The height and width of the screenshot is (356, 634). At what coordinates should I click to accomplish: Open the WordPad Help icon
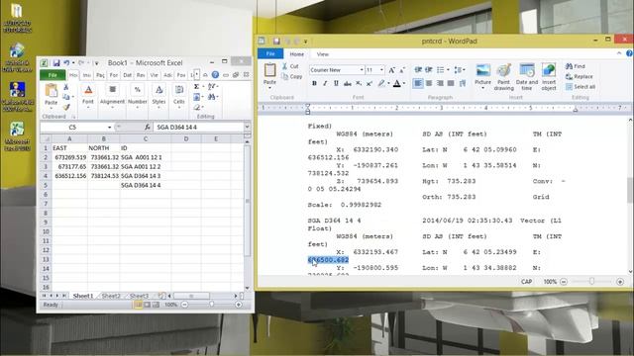coord(629,53)
